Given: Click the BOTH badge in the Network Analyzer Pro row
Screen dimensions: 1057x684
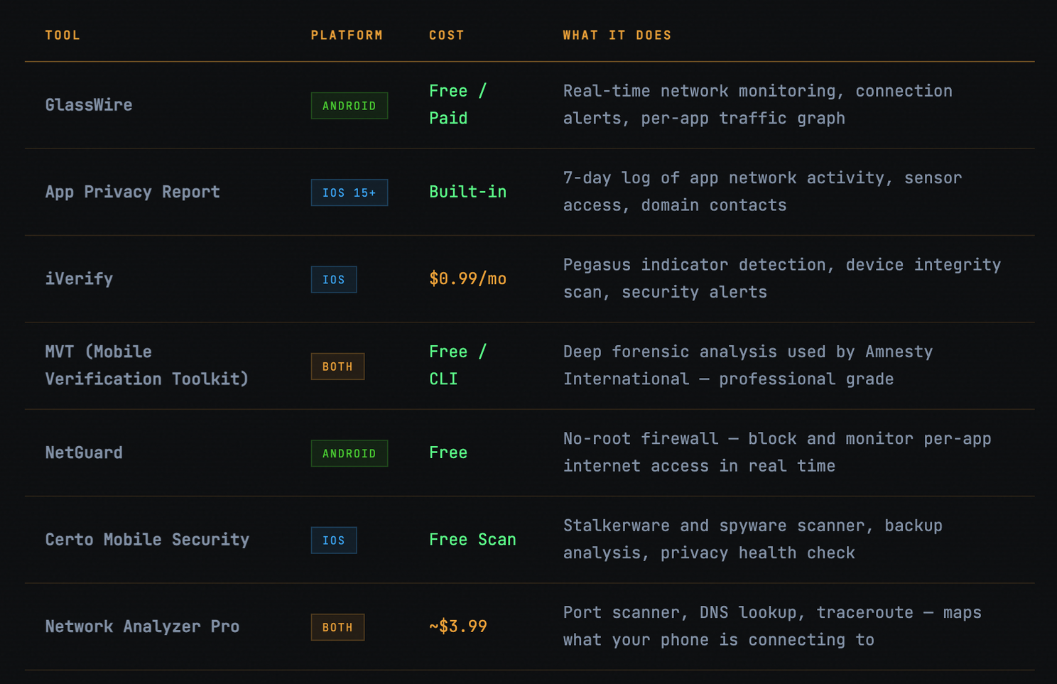Looking at the screenshot, I should (337, 627).
